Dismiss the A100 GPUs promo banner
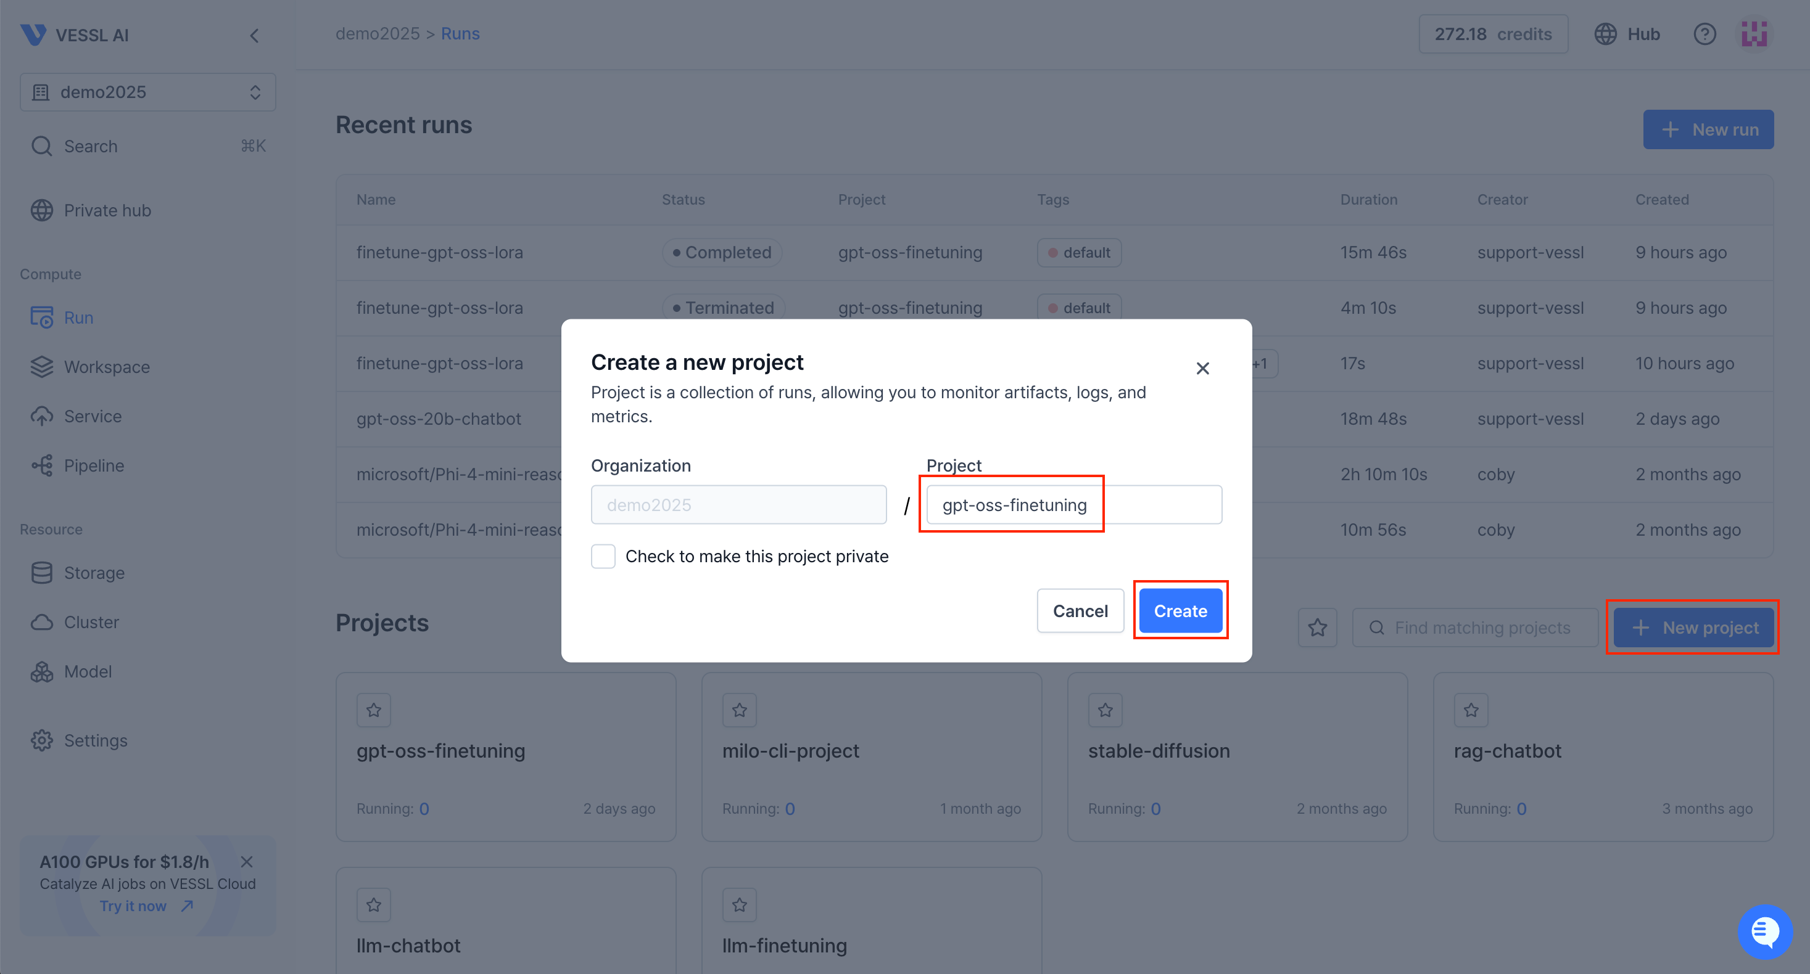 pos(247,862)
